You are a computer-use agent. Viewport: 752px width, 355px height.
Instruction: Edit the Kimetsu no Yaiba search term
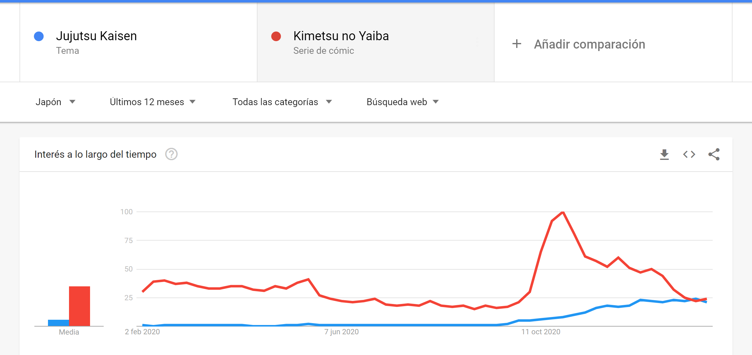pos(341,36)
